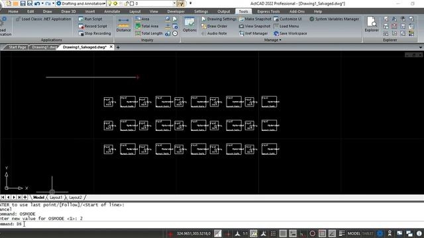Open Customize UI
Viewport: 424px width, 238px height.
(x=288, y=19)
